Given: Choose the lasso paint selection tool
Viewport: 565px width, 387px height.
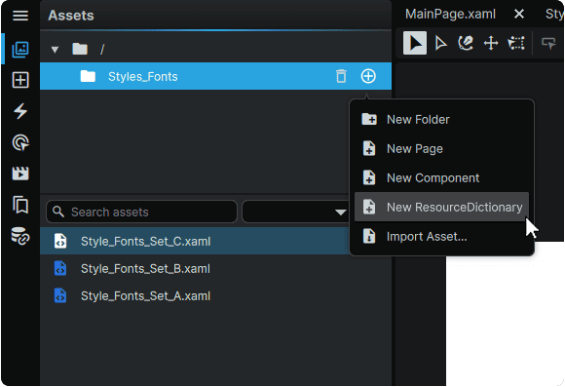Looking at the screenshot, I should tap(466, 43).
